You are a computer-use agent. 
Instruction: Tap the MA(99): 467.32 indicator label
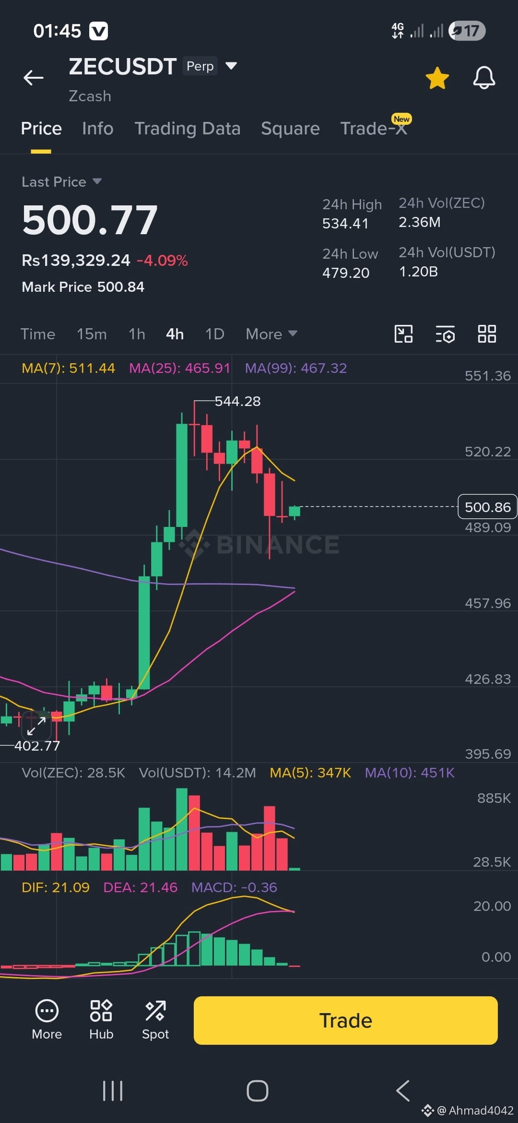coord(296,368)
